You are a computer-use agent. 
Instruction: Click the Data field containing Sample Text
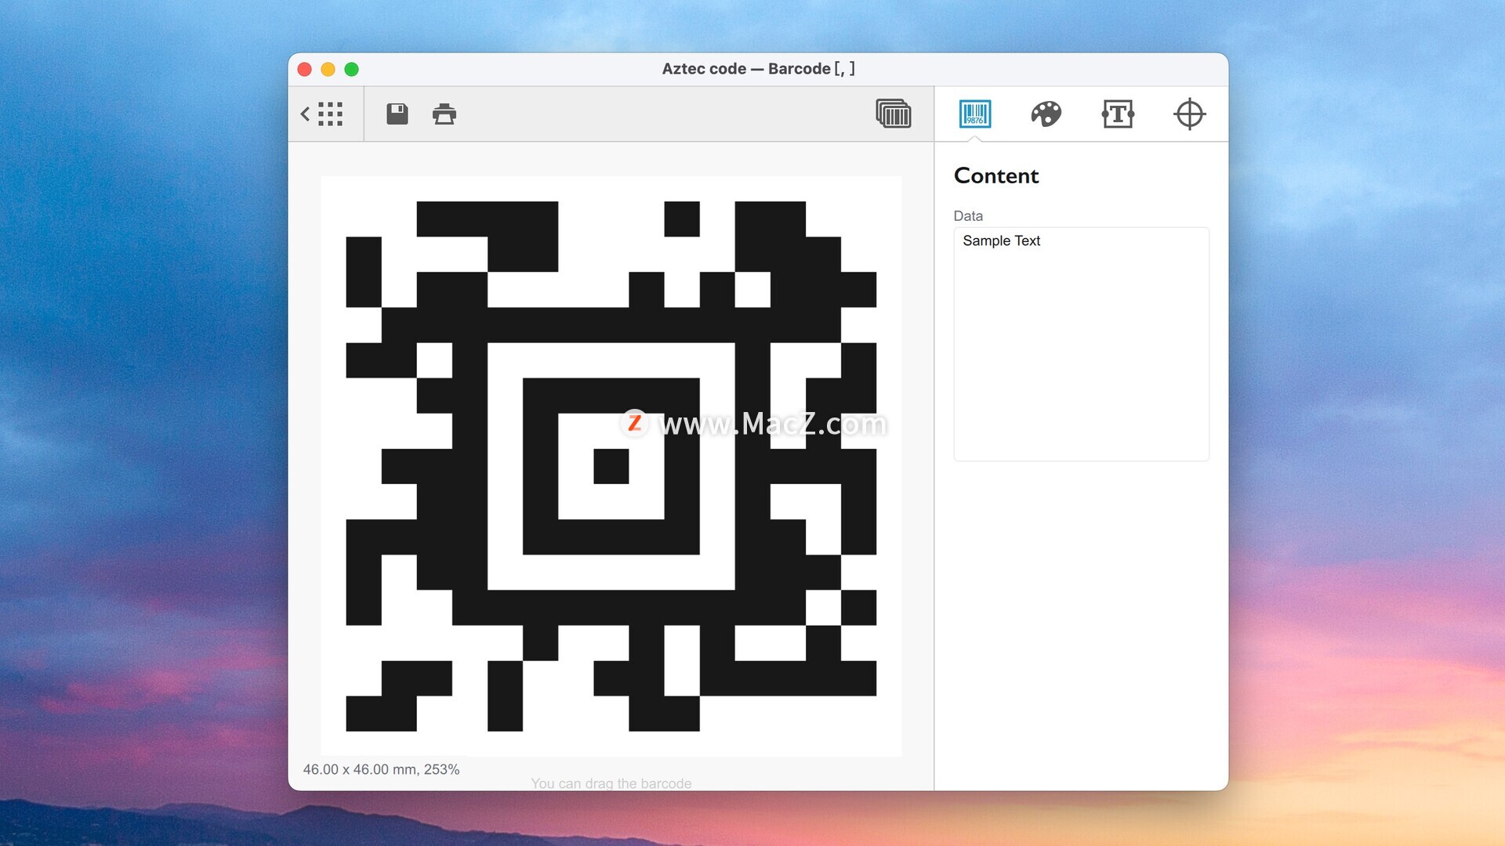point(1081,344)
